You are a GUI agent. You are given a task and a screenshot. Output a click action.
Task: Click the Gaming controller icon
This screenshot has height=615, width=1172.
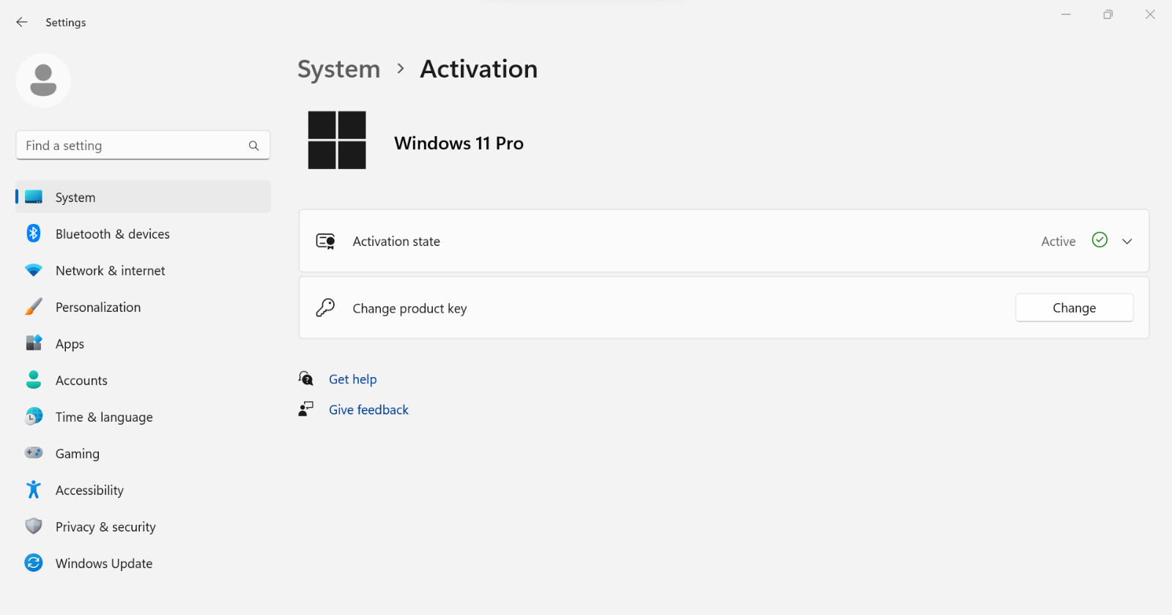(x=34, y=453)
